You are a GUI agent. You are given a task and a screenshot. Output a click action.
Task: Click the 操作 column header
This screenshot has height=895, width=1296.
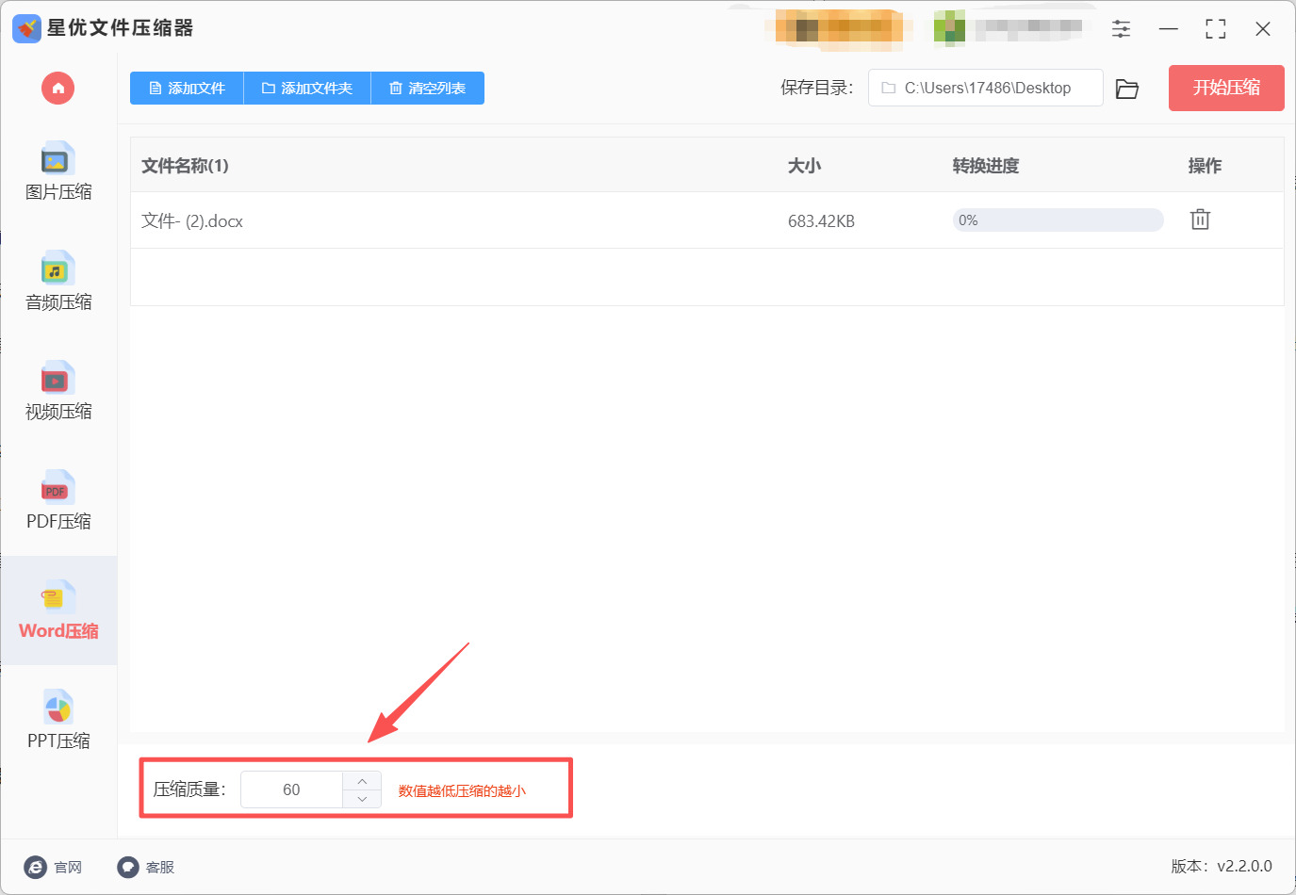pyautogui.click(x=1205, y=166)
